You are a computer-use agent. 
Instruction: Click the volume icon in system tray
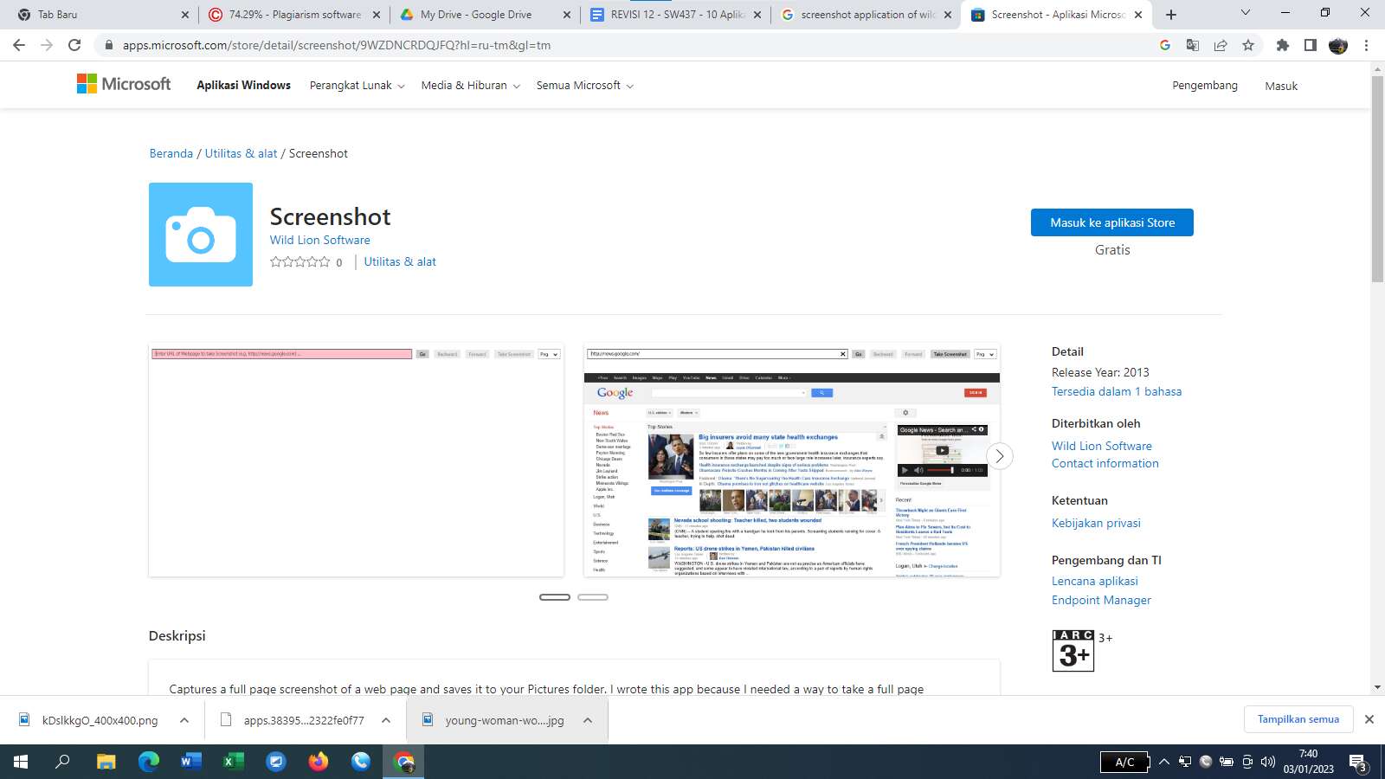click(x=1268, y=762)
